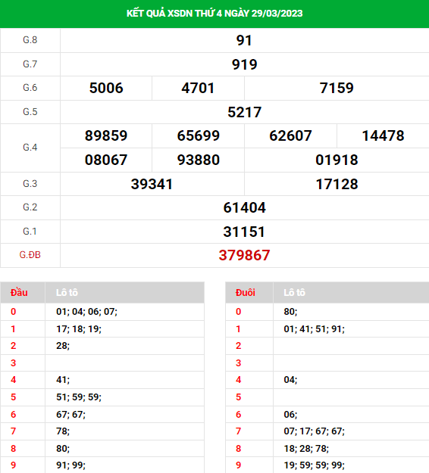Screen dimensions: 429x473
Task: Click Đuôi row 9 lô tô list
Action: [x=315, y=465]
